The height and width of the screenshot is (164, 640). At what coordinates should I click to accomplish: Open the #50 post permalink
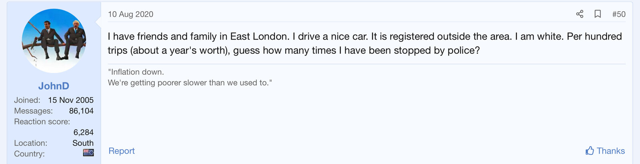[618, 14]
